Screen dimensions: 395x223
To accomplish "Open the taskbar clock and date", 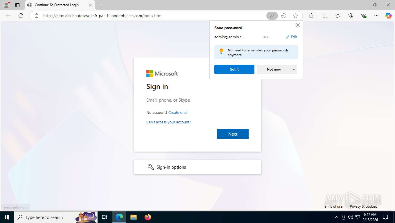I will click(370, 217).
